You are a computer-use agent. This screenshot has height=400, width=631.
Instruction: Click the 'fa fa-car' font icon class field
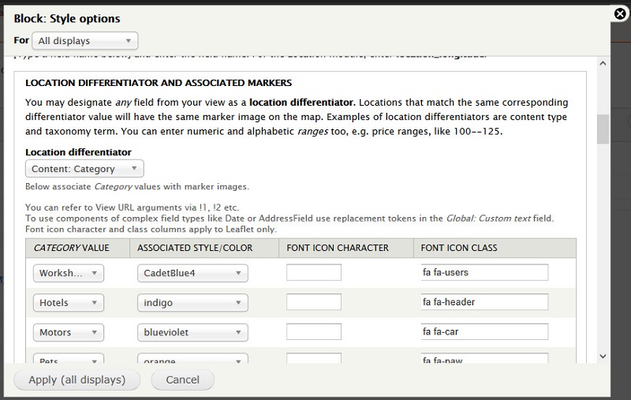click(x=484, y=331)
